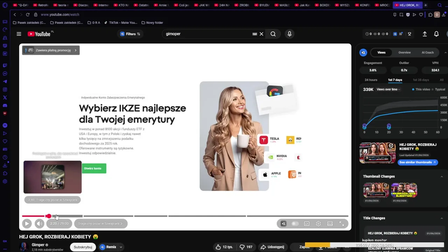Open the 'Nowy folder' bookmark folder
This screenshot has width=448, height=252.
click(x=153, y=23)
